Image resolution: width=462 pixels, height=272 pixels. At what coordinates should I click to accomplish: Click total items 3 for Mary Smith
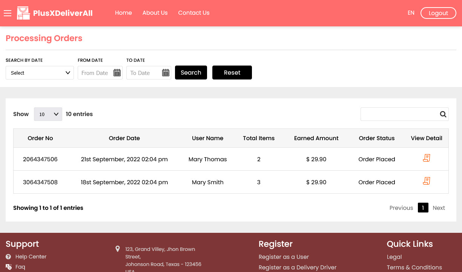coord(259,182)
